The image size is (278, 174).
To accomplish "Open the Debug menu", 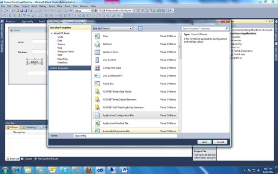I will pos(43,6).
